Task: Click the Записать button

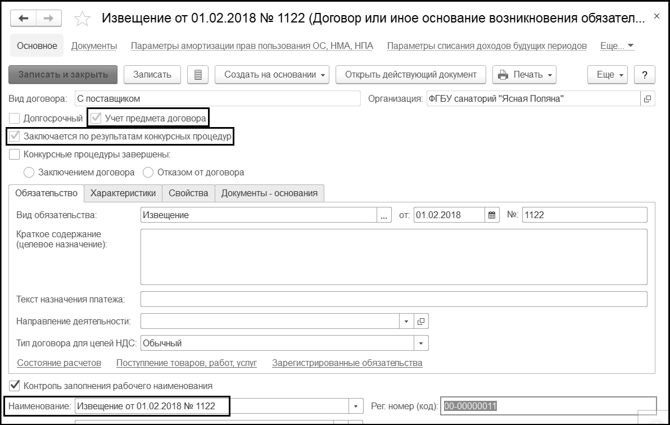Action: coord(152,75)
